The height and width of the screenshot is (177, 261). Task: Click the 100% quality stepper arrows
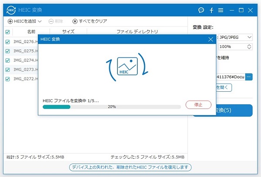[249, 47]
